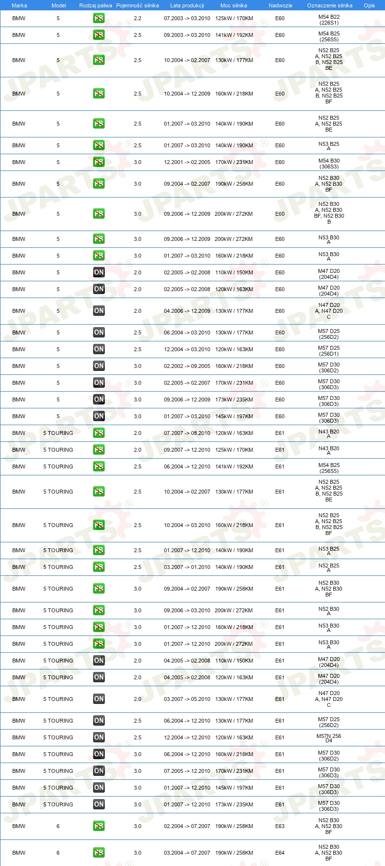Click petrol icon in 5 TOURING 07.2007 -> 08.2010 row
385x866 pixels.
coord(99,433)
